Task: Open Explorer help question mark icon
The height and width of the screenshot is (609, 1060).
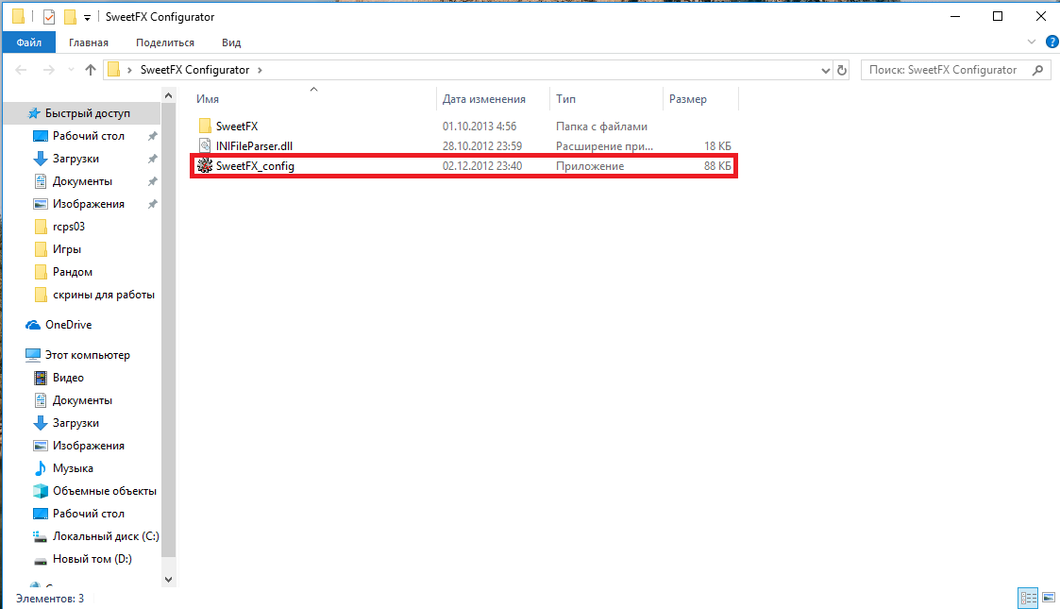Action: (1052, 42)
